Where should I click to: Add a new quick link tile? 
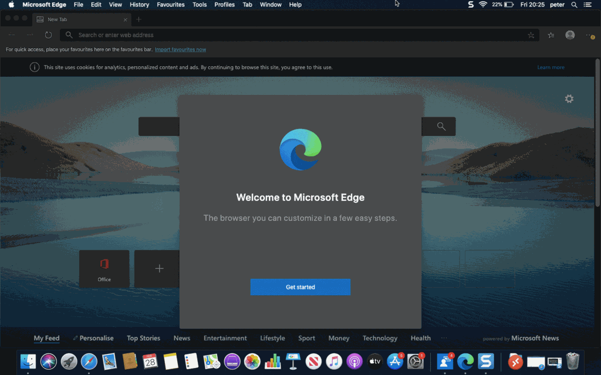pos(158,269)
